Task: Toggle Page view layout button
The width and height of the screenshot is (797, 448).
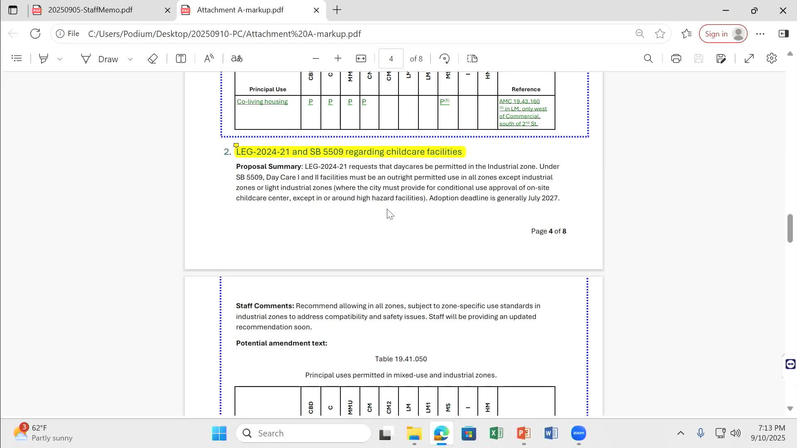Action: [x=472, y=58]
